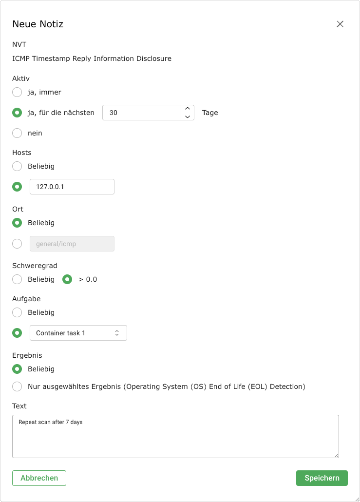Select 'ja, für die nächsten' radio option

coord(17,113)
